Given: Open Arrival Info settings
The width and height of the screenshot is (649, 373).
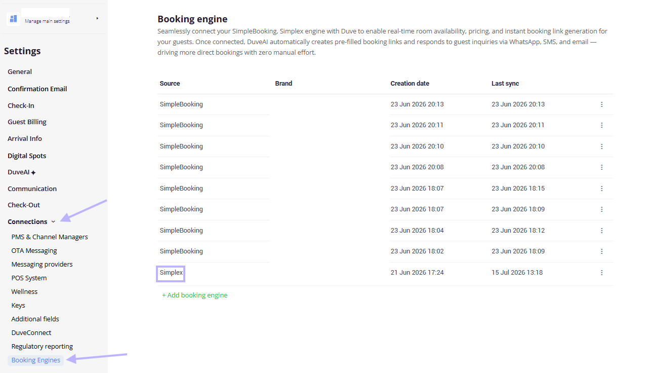Looking at the screenshot, I should tap(25, 138).
